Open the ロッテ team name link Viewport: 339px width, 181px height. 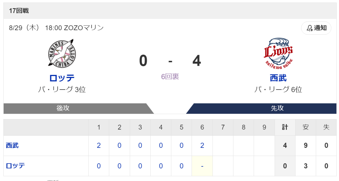62,78
